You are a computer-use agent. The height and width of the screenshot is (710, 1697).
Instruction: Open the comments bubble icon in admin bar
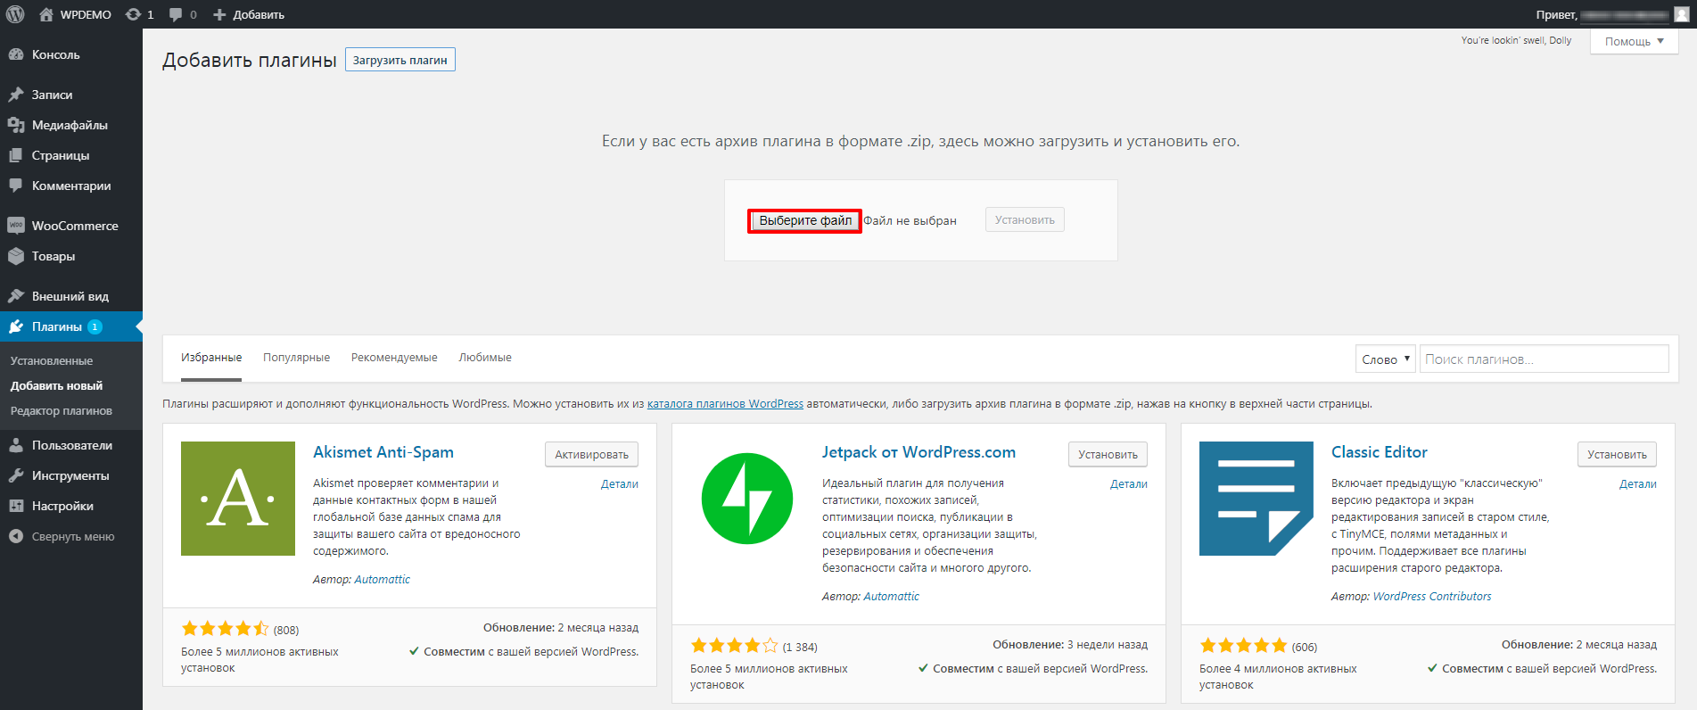[x=176, y=14]
